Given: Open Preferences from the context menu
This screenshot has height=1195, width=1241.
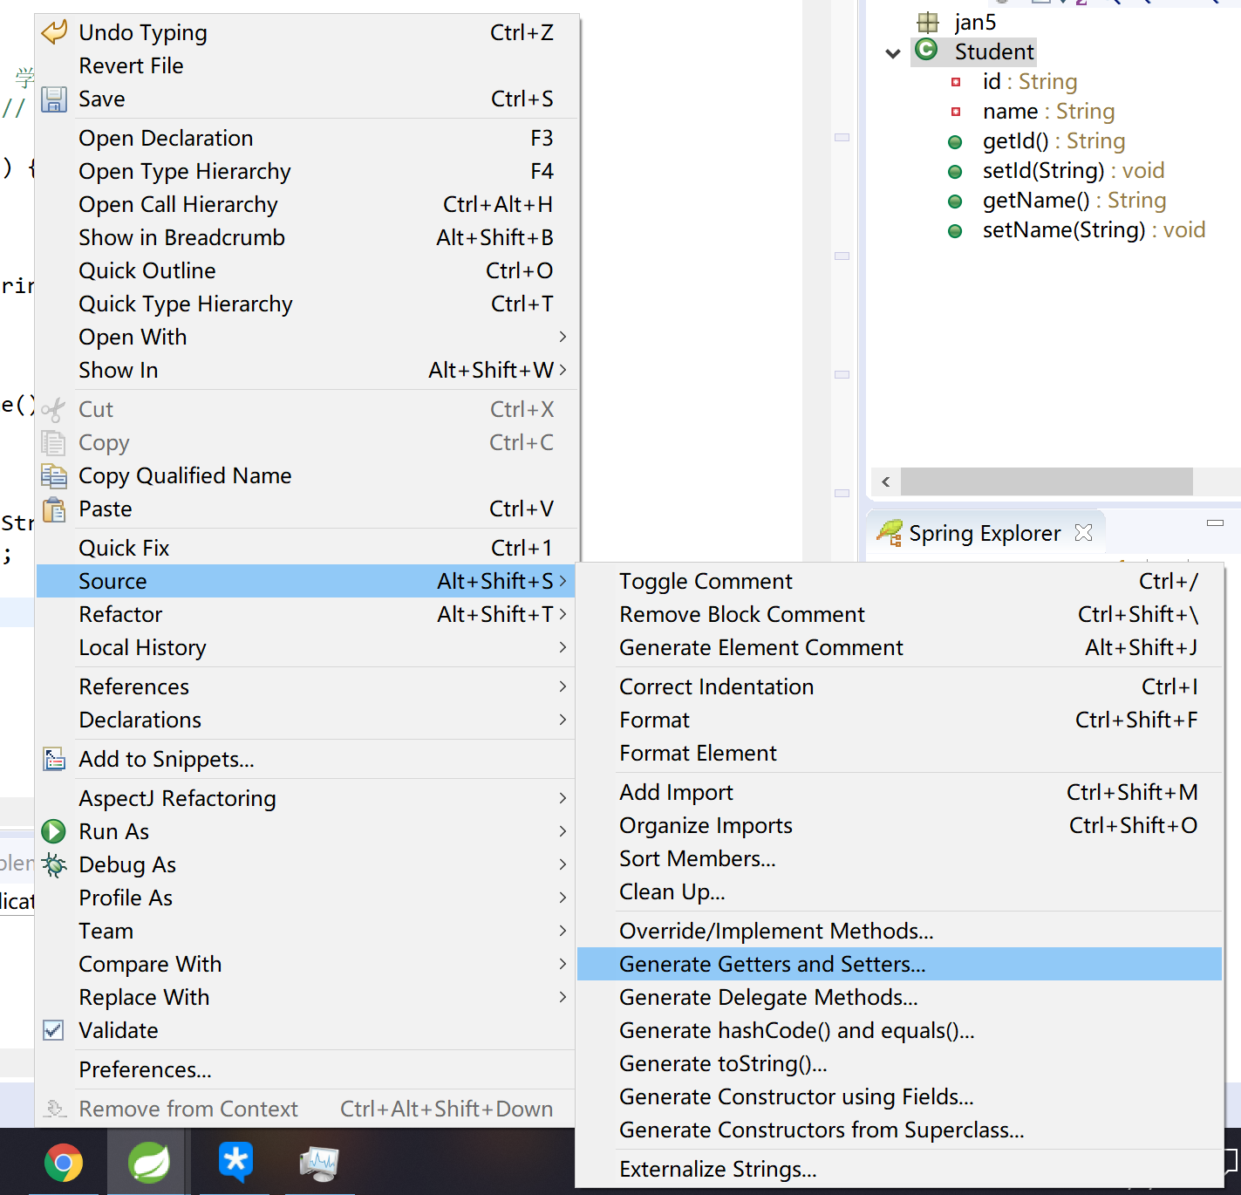Looking at the screenshot, I should pyautogui.click(x=144, y=1069).
